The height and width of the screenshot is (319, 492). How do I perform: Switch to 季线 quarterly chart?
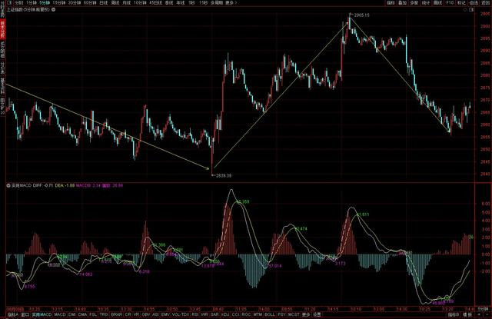pos(169,3)
